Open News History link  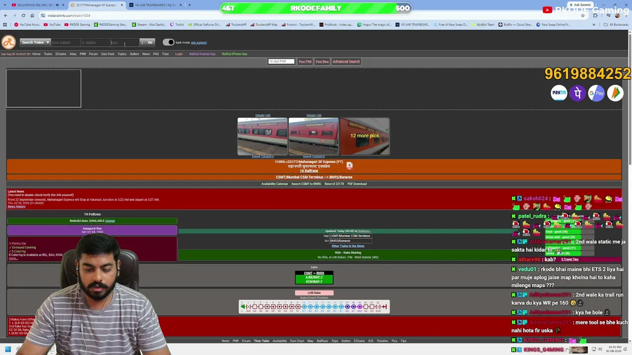pyautogui.click(x=16, y=207)
